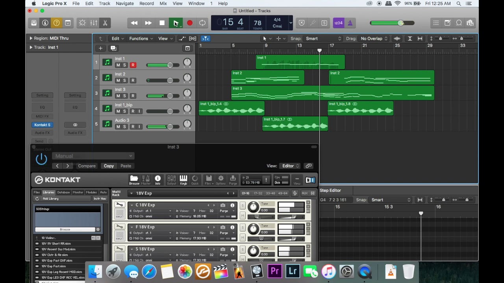
Task: Click Compare in the plug-in header
Action: point(87,166)
